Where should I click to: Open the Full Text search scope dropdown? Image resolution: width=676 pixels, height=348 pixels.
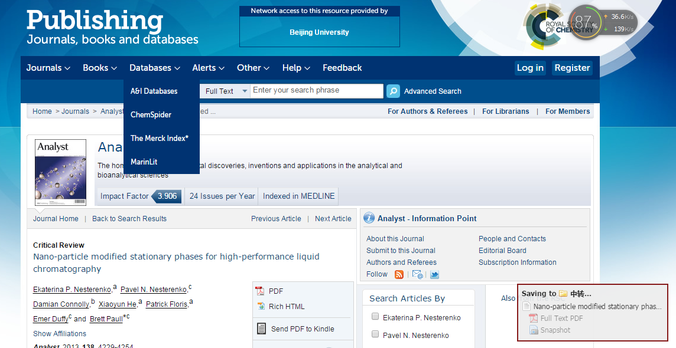[225, 91]
